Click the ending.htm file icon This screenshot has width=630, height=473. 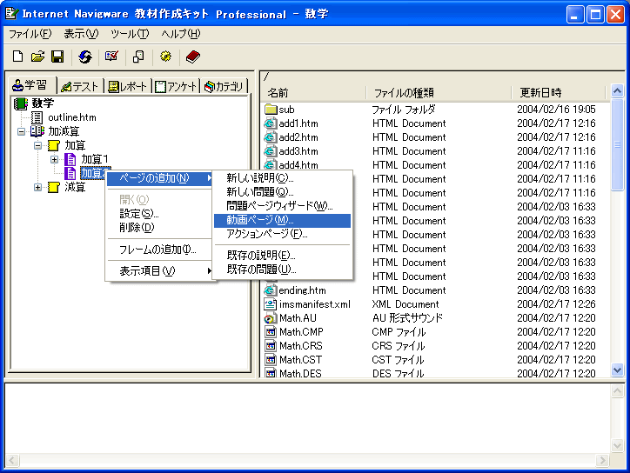point(271,290)
